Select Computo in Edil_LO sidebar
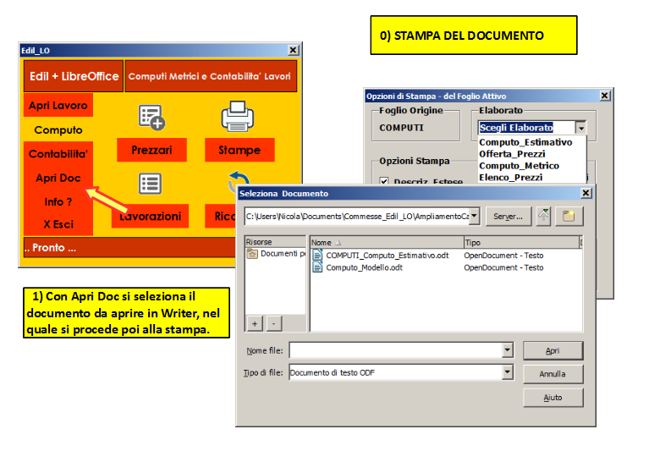This screenshot has height=473, width=671. pyautogui.click(x=58, y=129)
